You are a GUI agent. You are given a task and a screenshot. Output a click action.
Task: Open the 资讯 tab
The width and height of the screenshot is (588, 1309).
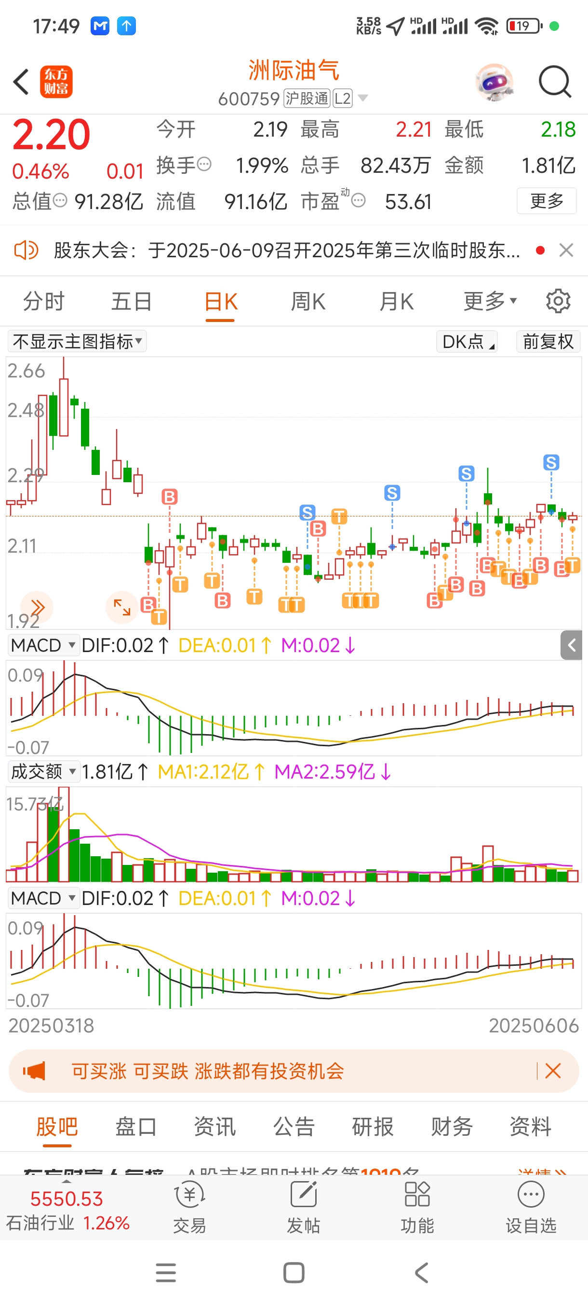(215, 1127)
